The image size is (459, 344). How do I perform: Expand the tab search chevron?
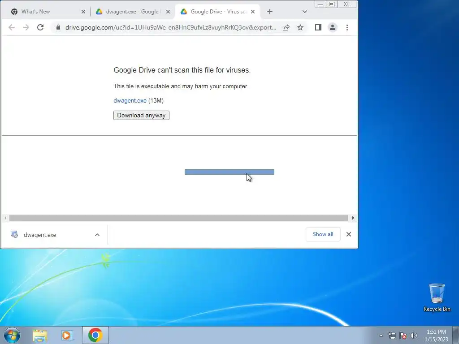coord(305,12)
